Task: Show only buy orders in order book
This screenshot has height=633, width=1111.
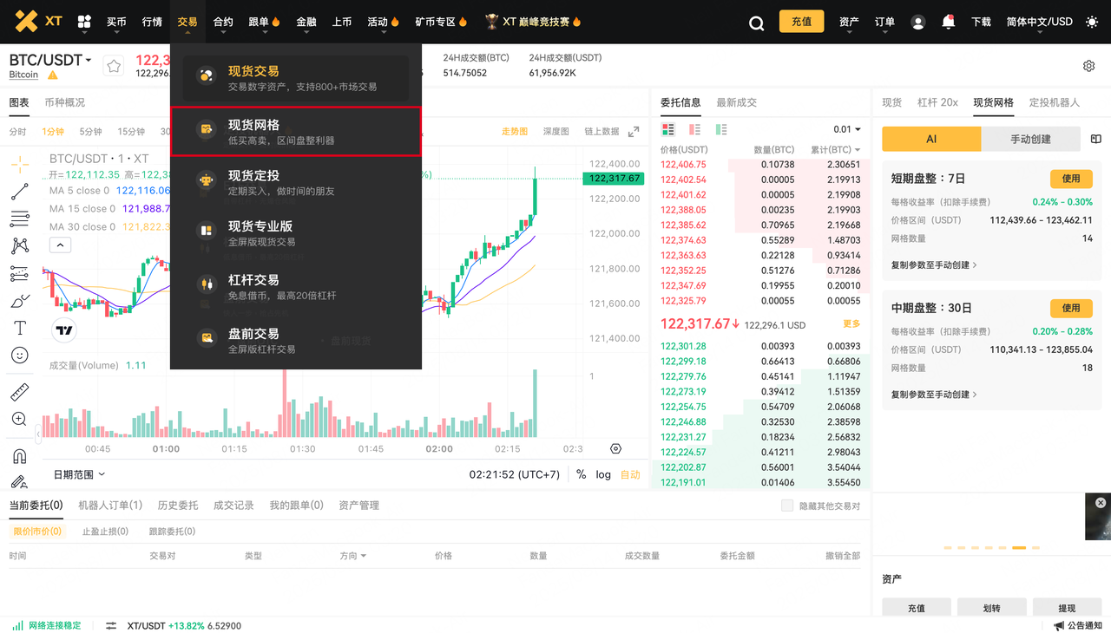Action: [721, 129]
